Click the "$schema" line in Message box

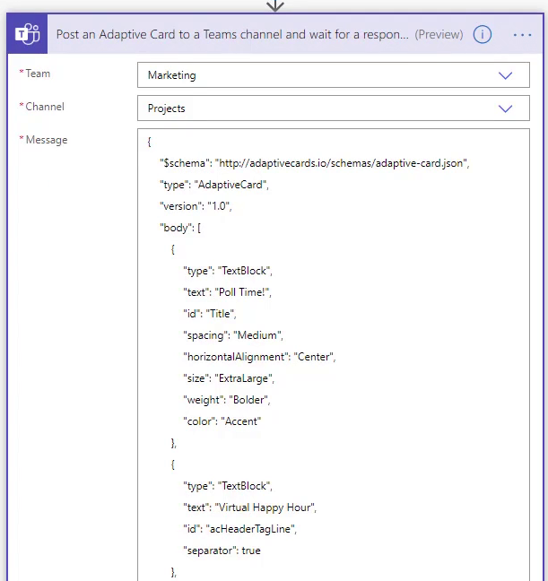click(315, 163)
